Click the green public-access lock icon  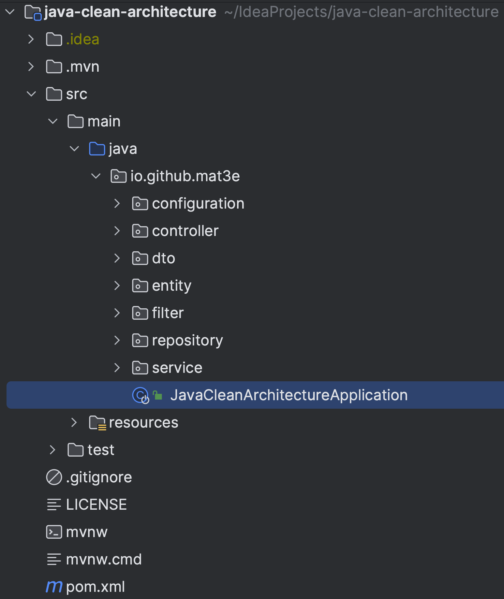click(158, 395)
